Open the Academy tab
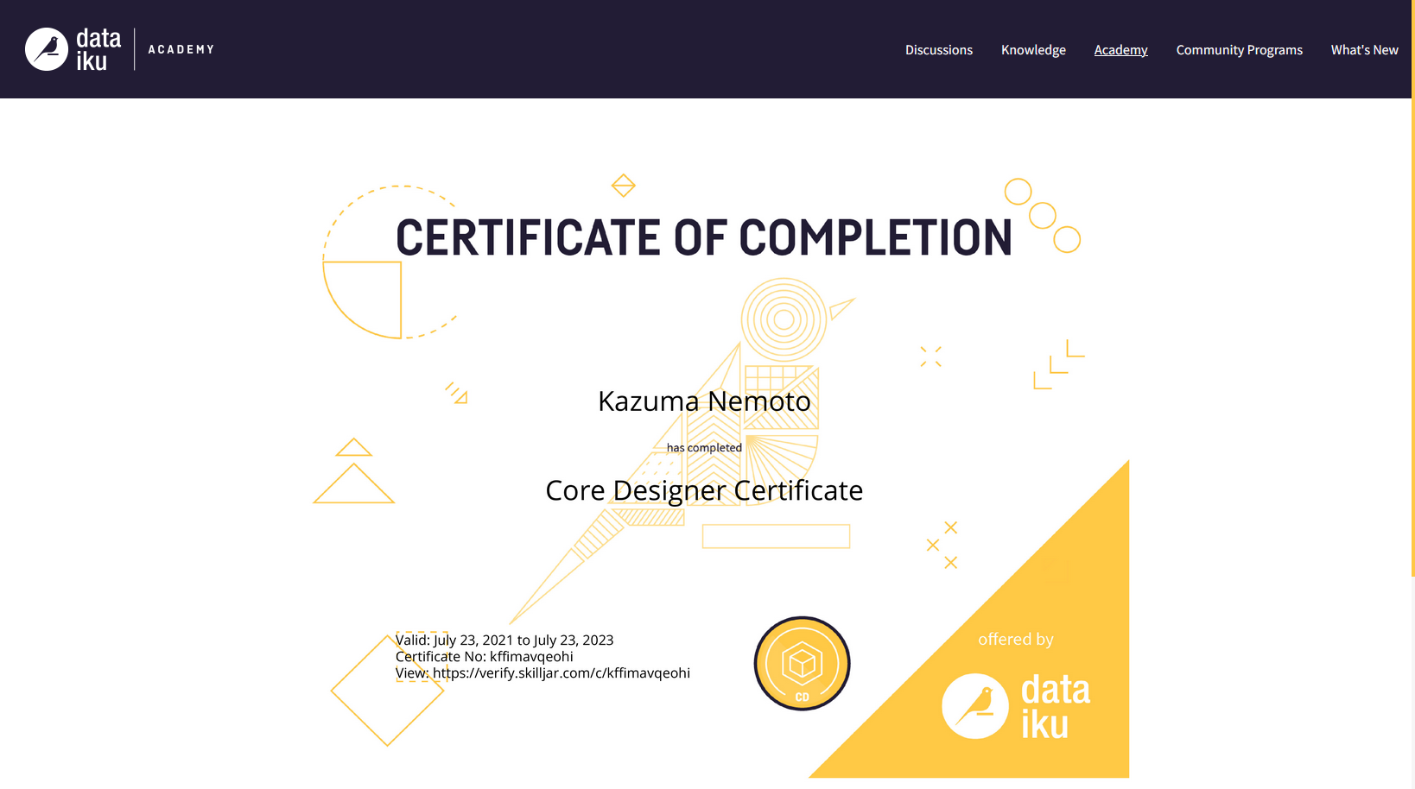Viewport: 1415px width, 789px height. click(x=1120, y=49)
